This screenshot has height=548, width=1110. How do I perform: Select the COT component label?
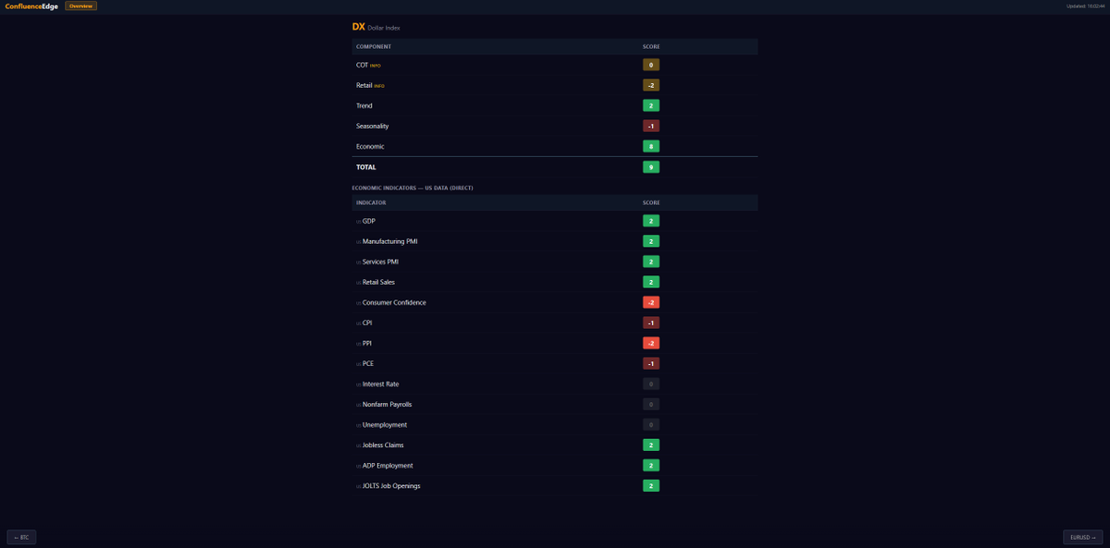click(362, 65)
